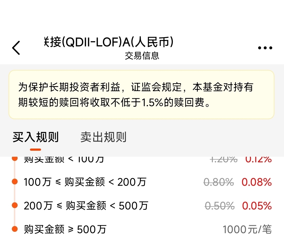Click the orange dot beside 购买金额 ≥ 500万
The image size is (284, 245).
point(15,229)
